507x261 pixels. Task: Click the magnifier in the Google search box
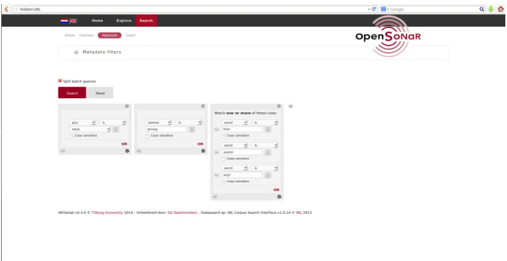482,9
